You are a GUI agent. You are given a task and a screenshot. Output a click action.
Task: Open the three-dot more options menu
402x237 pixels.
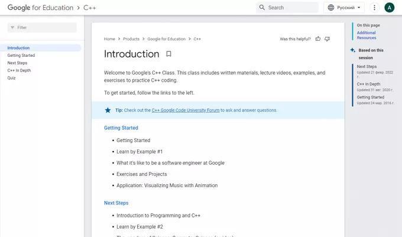[x=374, y=8]
